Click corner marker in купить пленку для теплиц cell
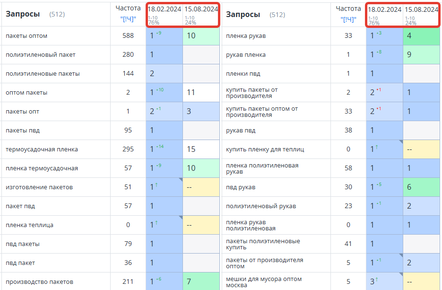 [400, 142]
